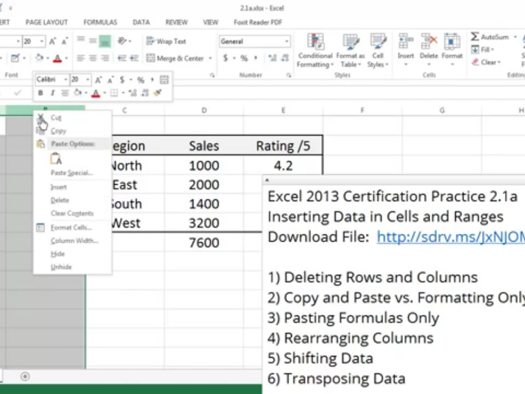This screenshot has height=394, width=525.
Task: Apply Accounting Number Format in the ribbon Number group
Action: (x=225, y=58)
